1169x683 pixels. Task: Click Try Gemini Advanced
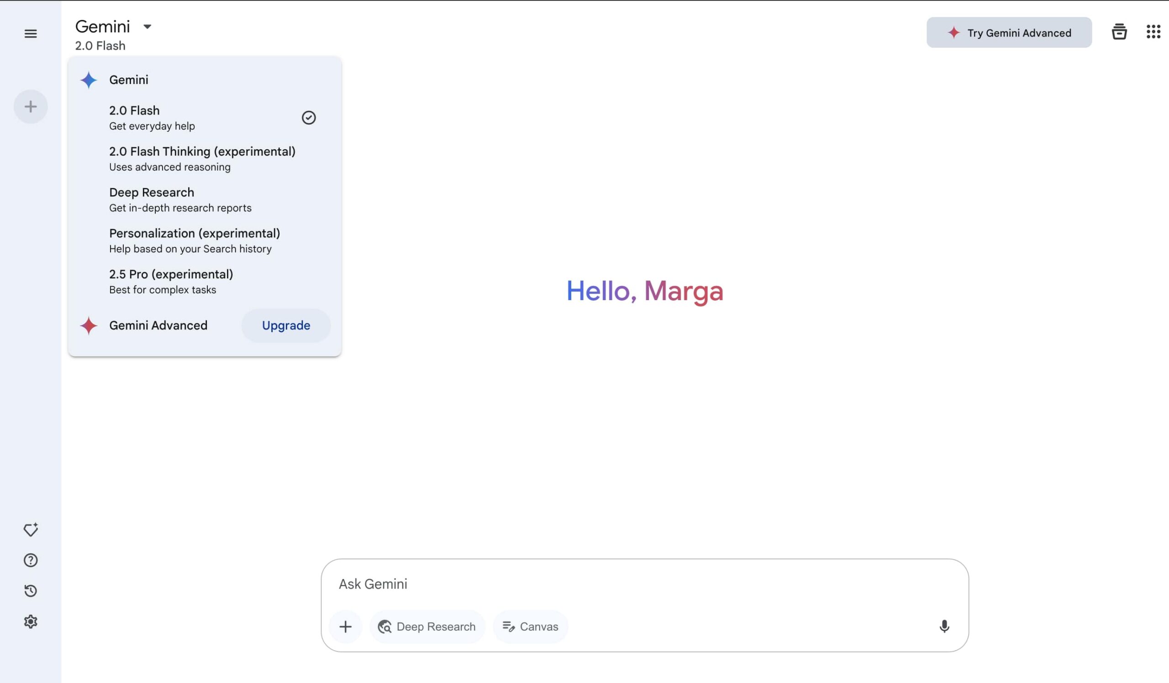[1009, 32]
